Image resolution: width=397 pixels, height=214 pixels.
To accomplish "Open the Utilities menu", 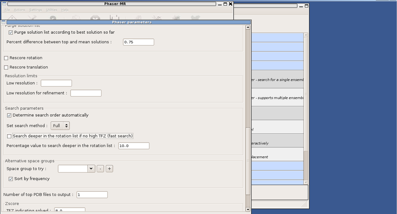I will click(x=51, y=10).
